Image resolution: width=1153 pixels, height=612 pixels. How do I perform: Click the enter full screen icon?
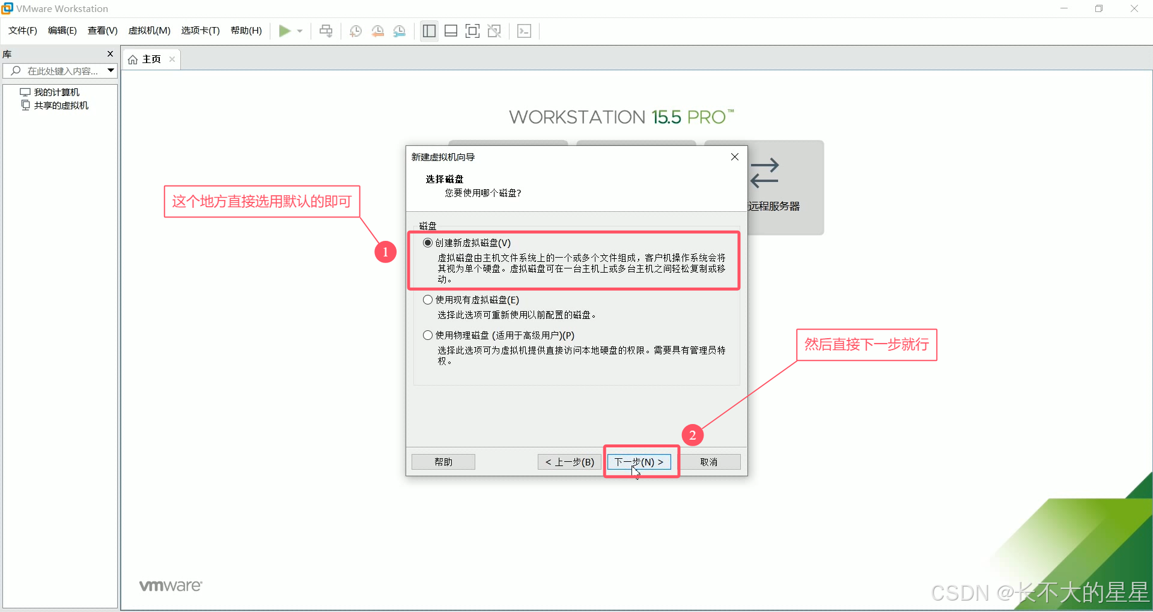click(x=473, y=31)
